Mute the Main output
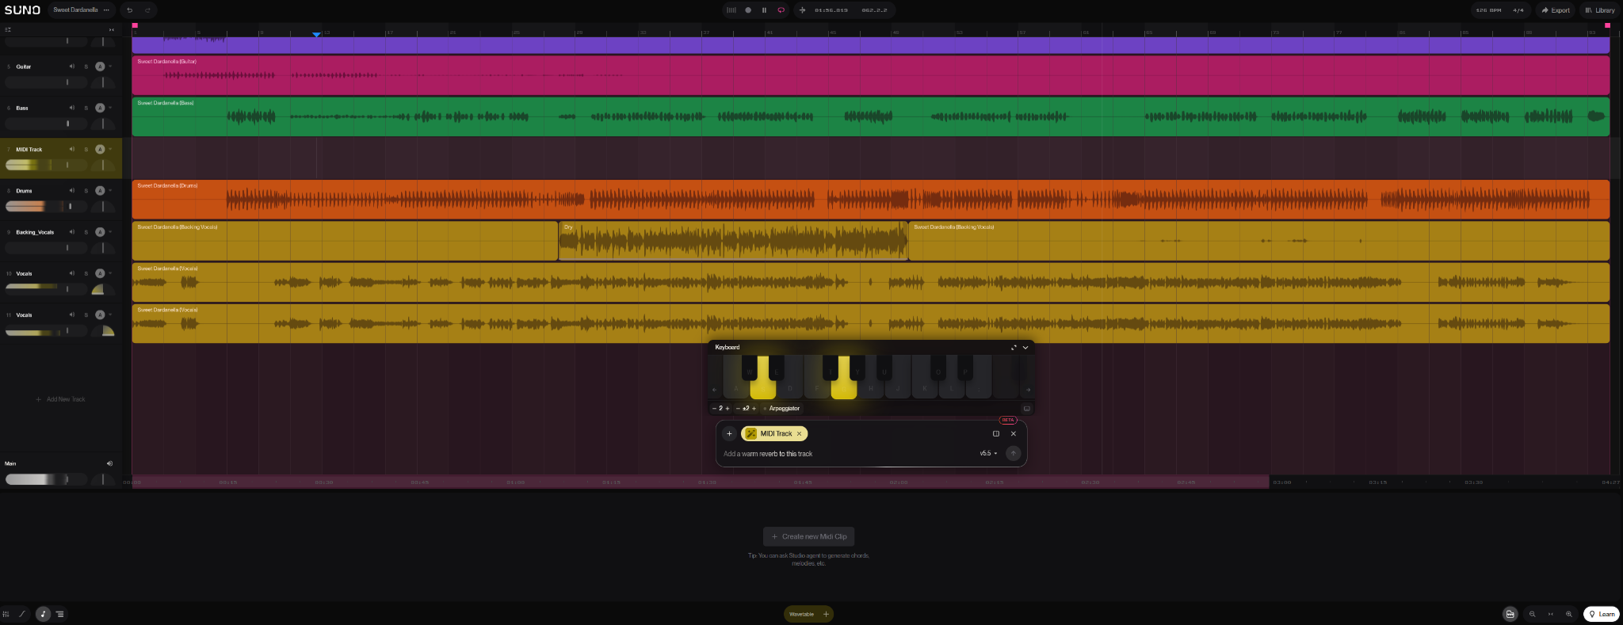The image size is (1623, 625). coord(109,463)
